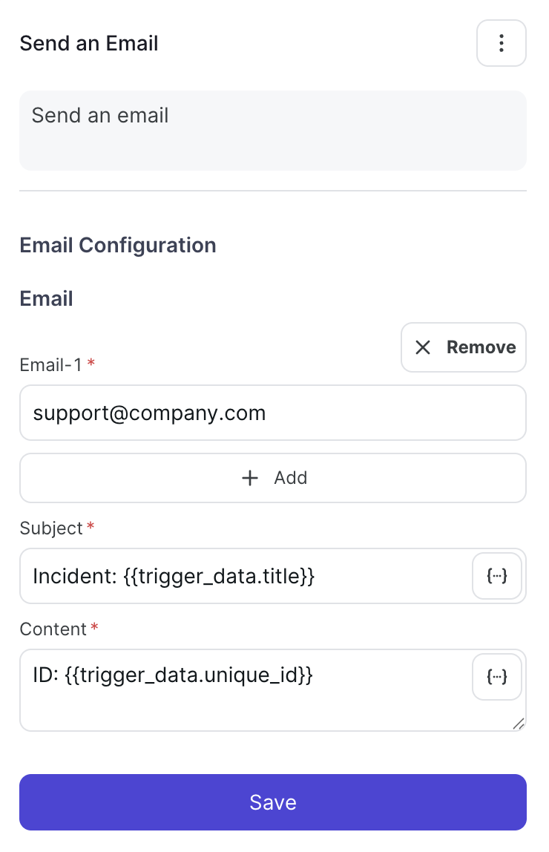Click the Content field label

53,629
